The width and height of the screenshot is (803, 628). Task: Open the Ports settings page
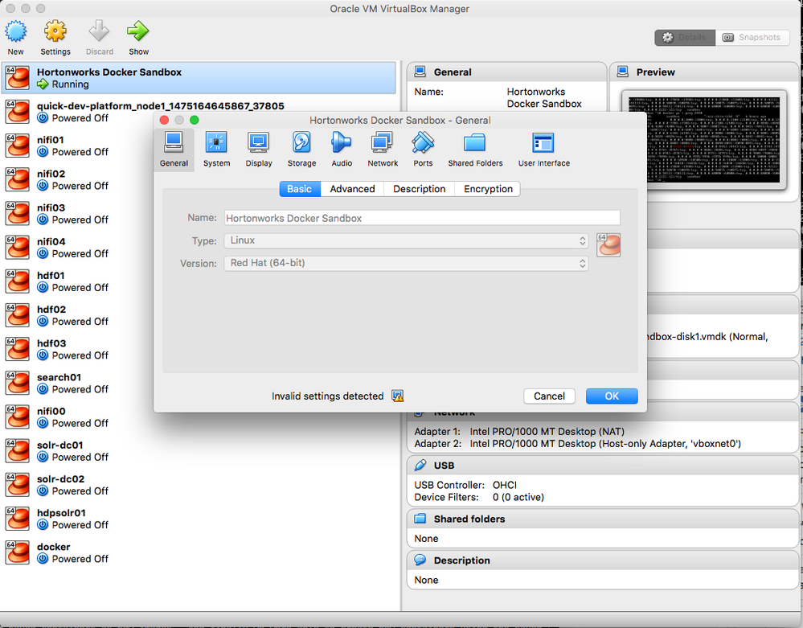tap(423, 149)
